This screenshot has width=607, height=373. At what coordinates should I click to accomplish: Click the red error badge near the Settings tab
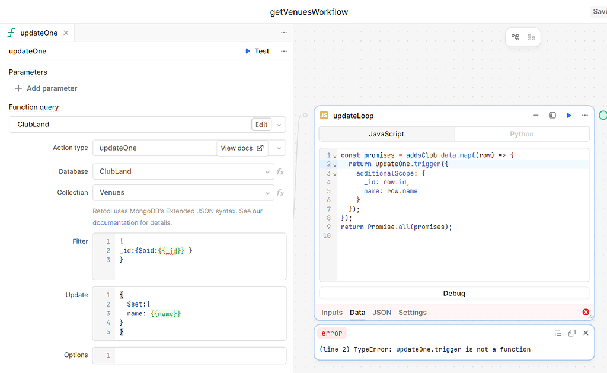pyautogui.click(x=586, y=312)
